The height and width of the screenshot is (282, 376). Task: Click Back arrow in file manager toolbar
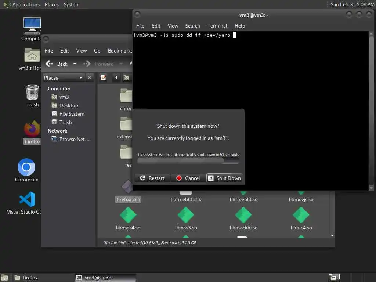[57, 64]
